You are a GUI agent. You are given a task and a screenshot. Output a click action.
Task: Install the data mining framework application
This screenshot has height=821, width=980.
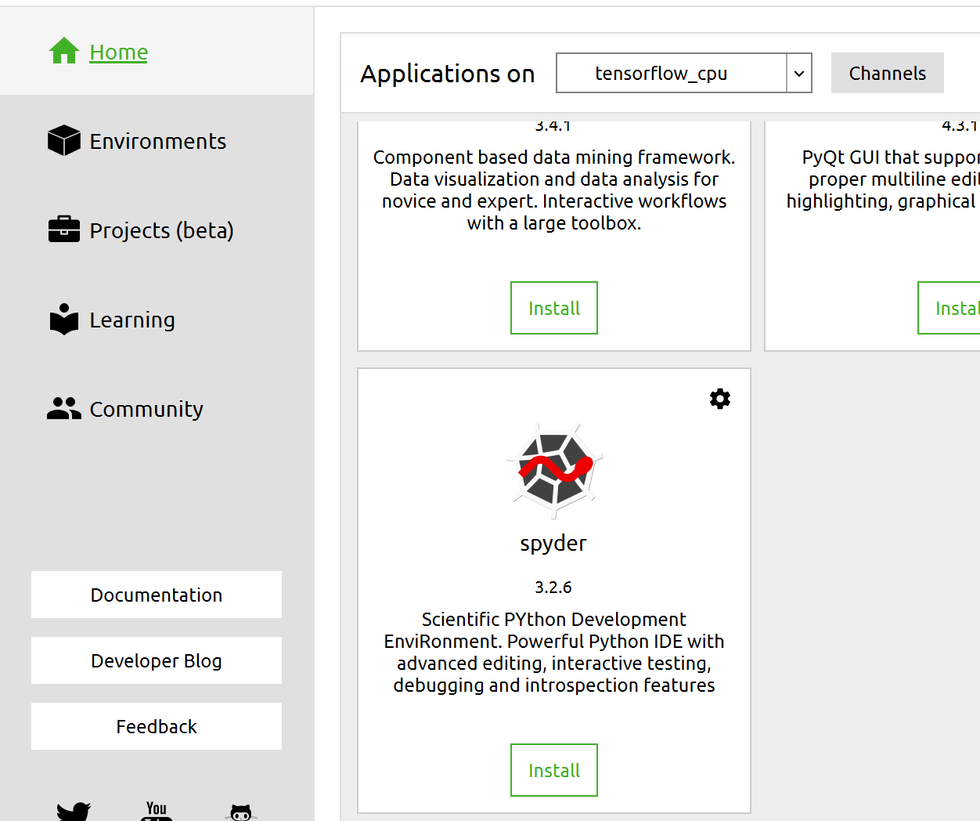(554, 308)
